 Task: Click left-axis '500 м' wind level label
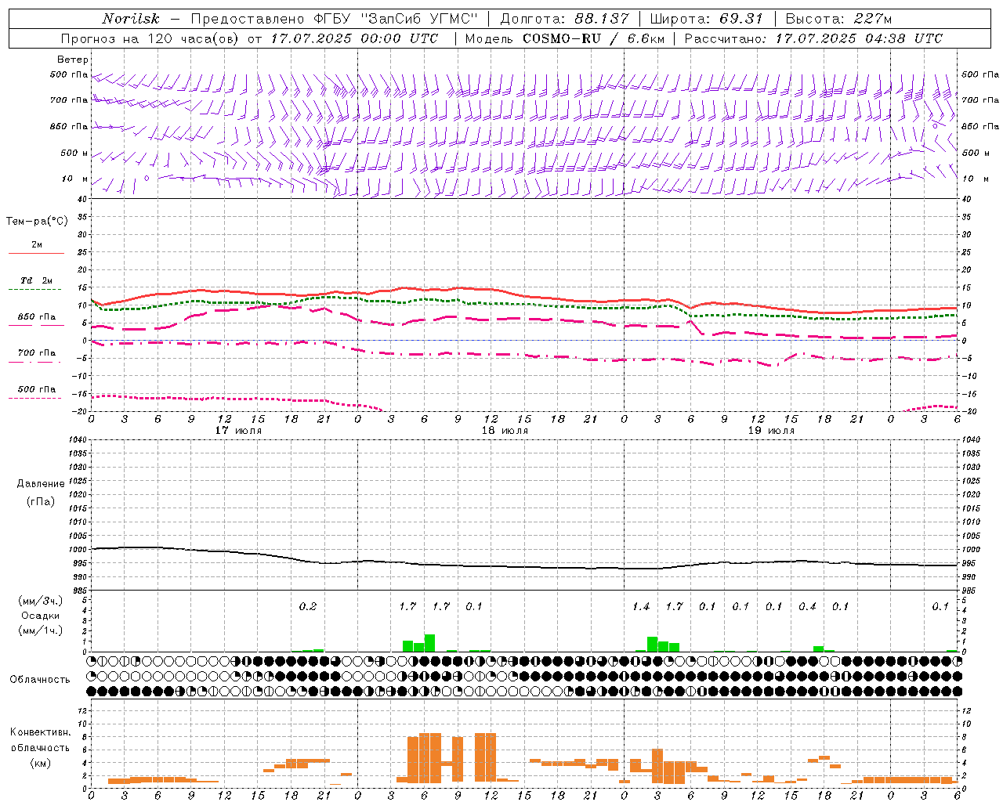pos(74,153)
